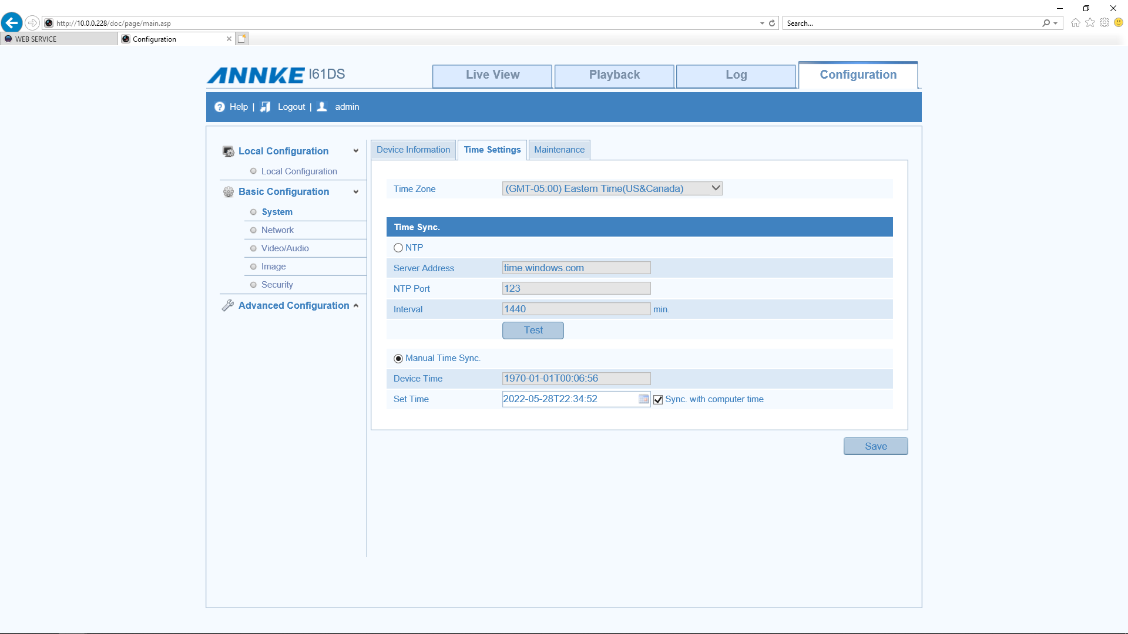Click the admin username text
The height and width of the screenshot is (634, 1128).
[x=347, y=107]
